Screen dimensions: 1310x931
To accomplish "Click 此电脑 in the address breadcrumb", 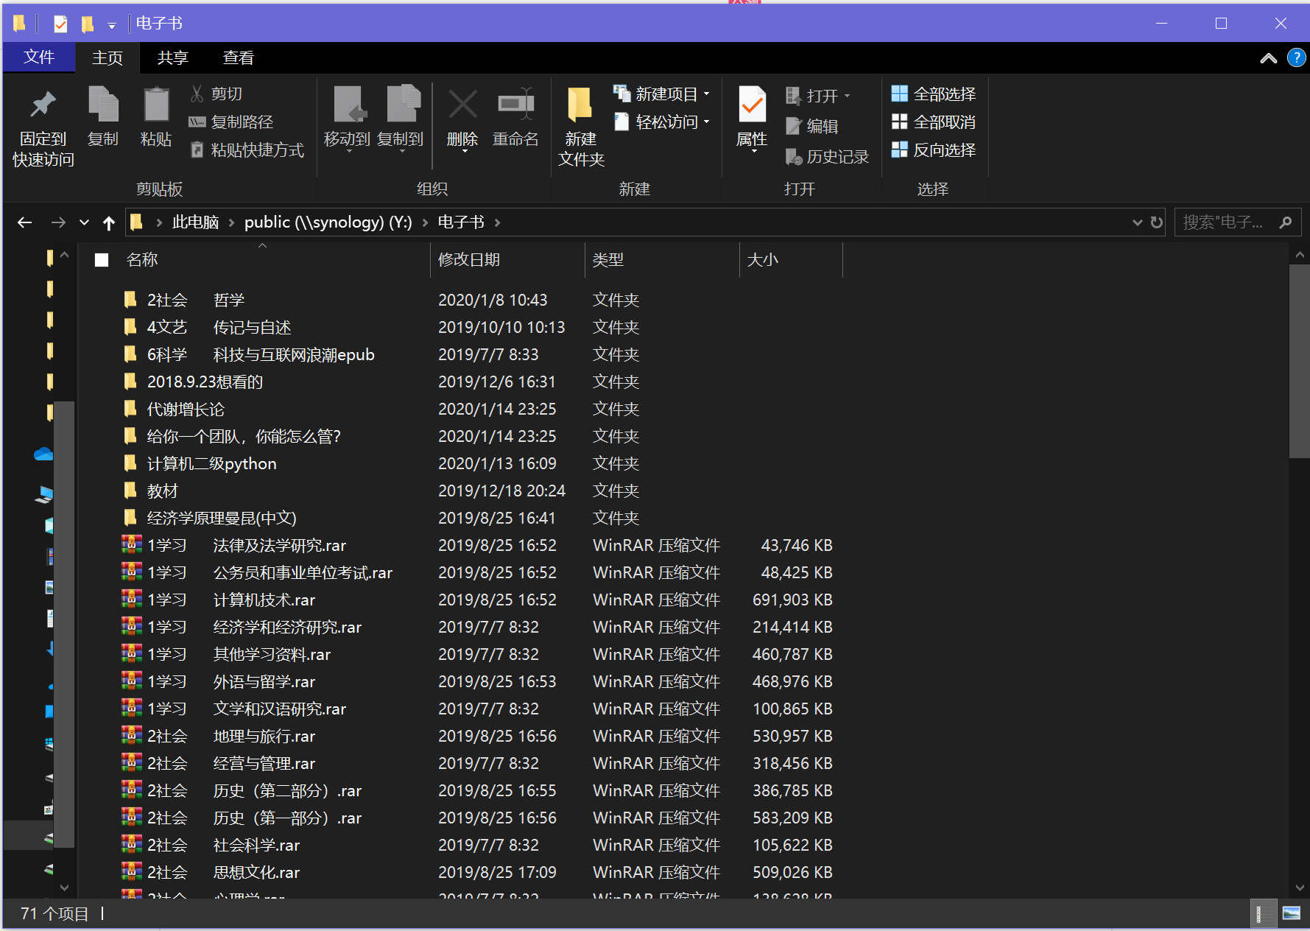I will point(195,222).
